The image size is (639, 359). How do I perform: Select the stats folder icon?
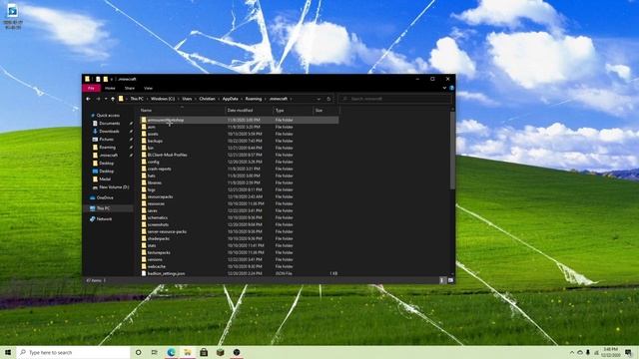coord(144,245)
